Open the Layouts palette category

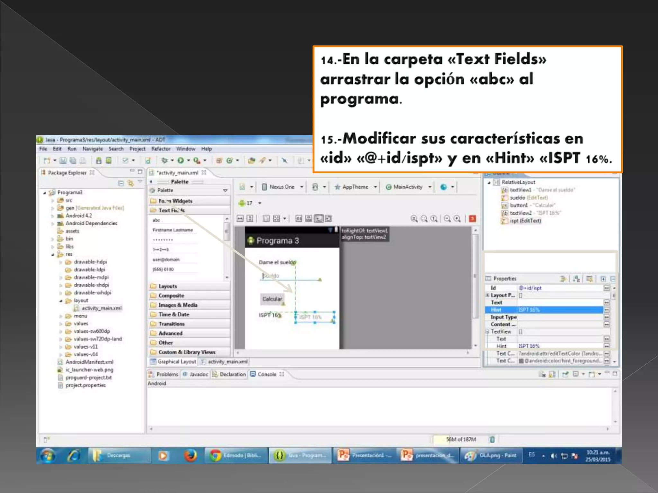[x=190, y=286]
